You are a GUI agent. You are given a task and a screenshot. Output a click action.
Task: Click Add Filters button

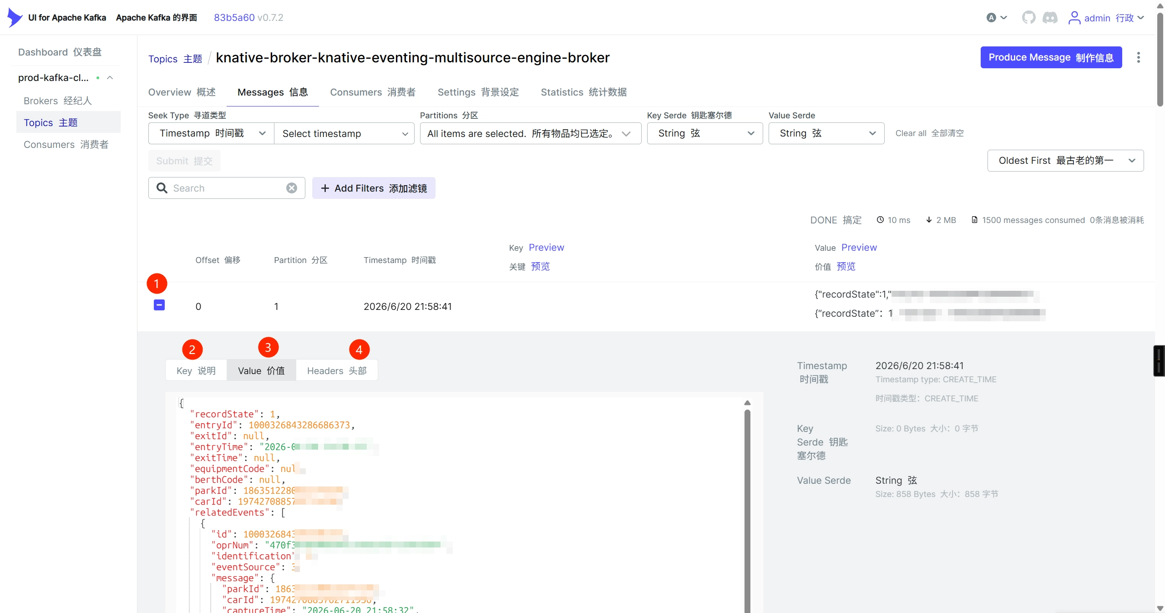(x=374, y=188)
